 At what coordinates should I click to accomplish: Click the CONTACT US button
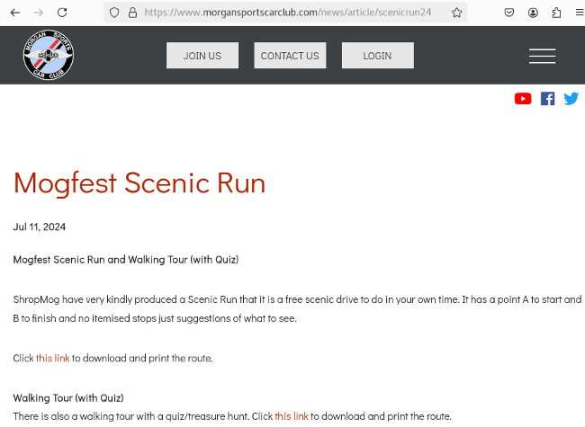tap(290, 55)
